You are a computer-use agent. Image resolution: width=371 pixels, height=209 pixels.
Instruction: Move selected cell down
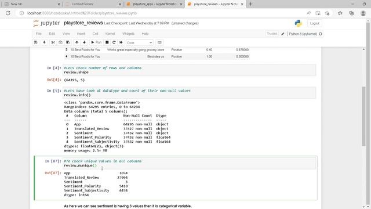coord(84,42)
